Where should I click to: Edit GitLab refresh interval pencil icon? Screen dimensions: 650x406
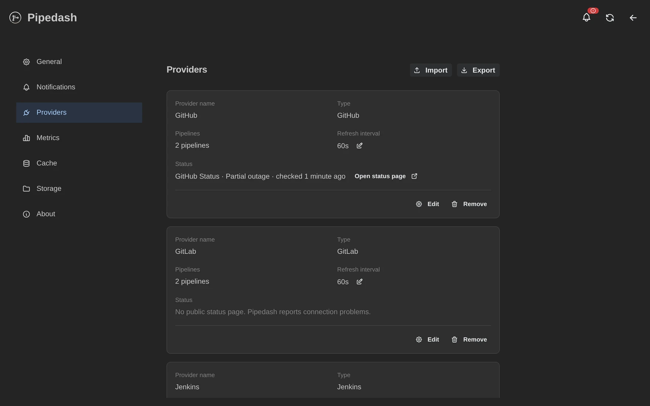coord(359,282)
